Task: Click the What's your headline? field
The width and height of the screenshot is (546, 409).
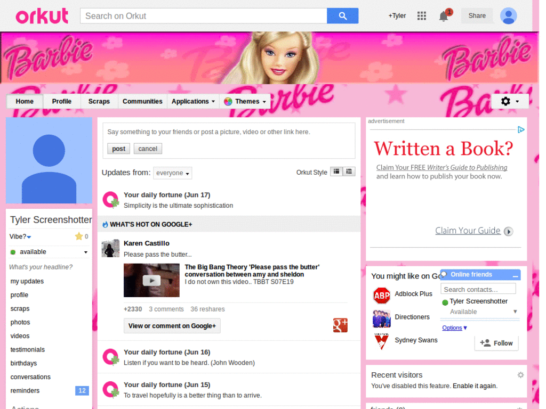Action: tap(41, 267)
